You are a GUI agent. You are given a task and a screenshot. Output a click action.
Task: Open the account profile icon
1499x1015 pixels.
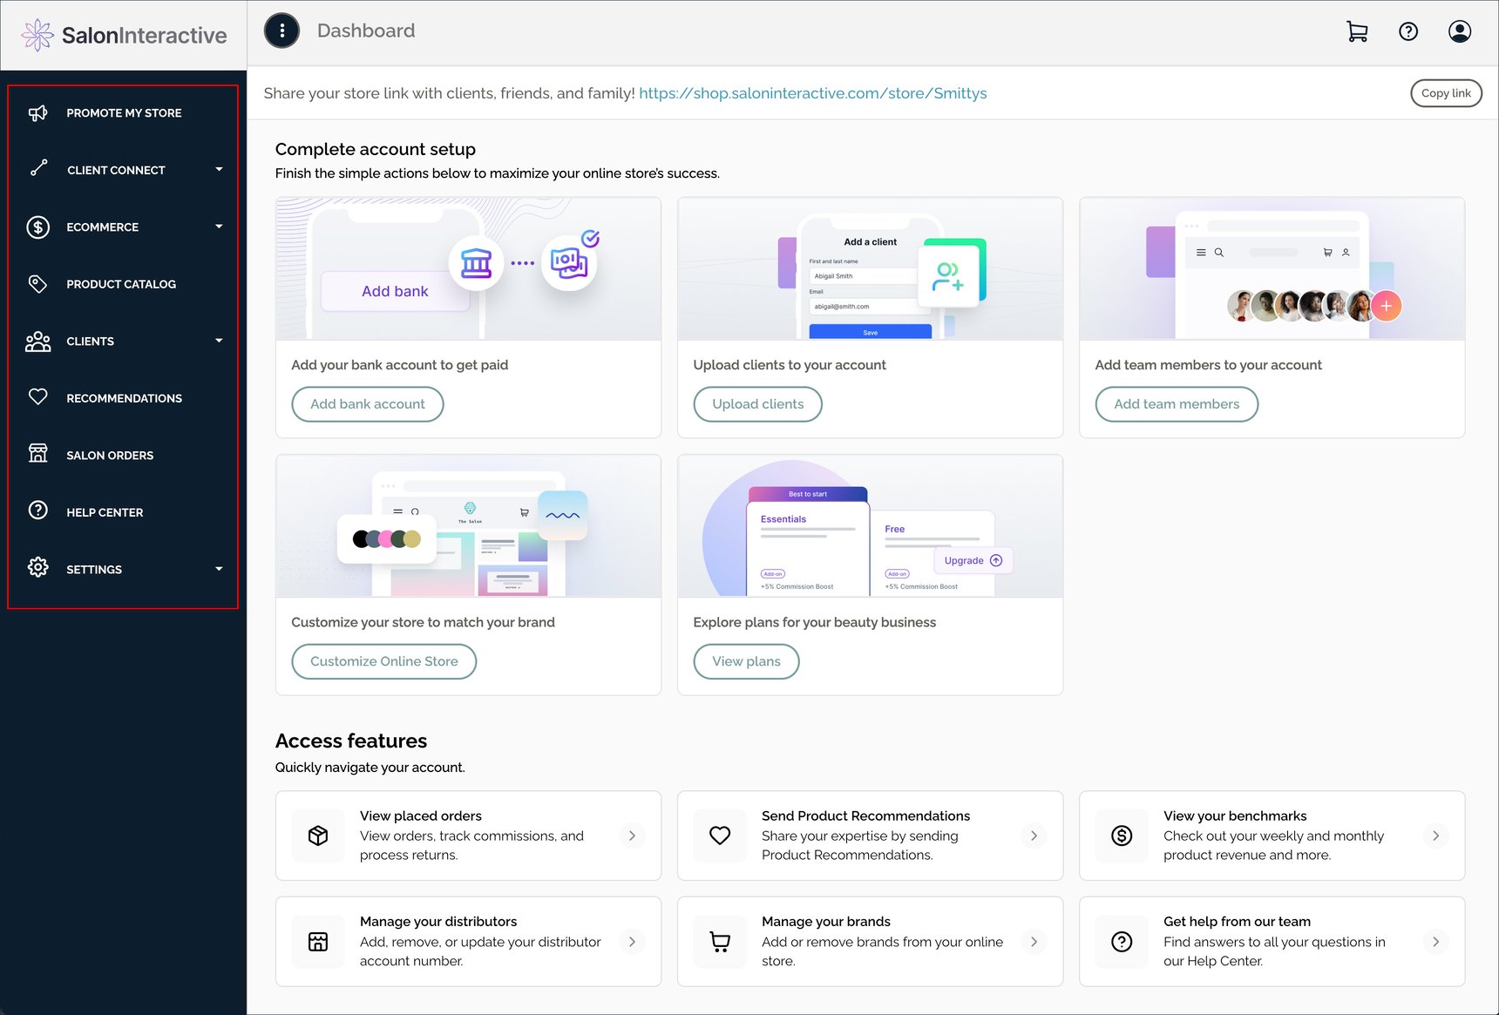tap(1460, 31)
